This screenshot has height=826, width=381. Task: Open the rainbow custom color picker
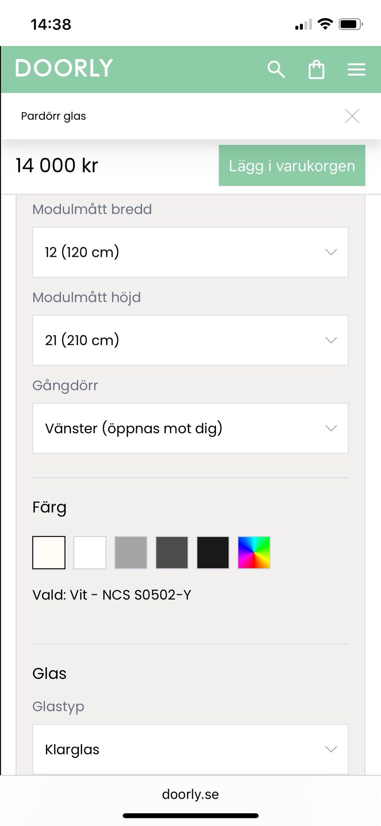(x=254, y=553)
